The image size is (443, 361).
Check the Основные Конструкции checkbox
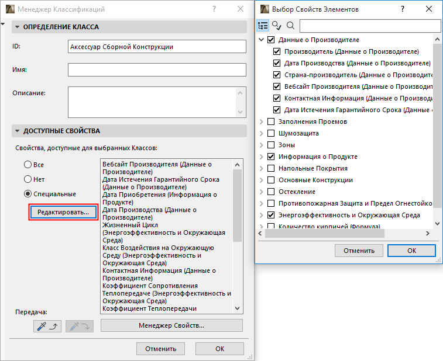pyautogui.click(x=271, y=180)
